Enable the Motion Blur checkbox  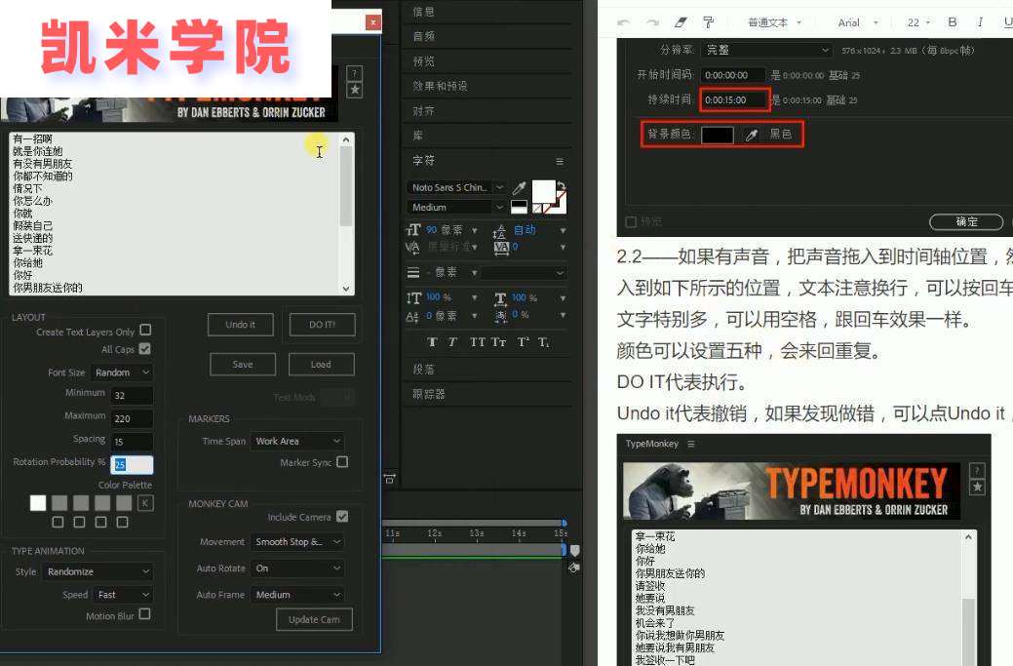144,614
